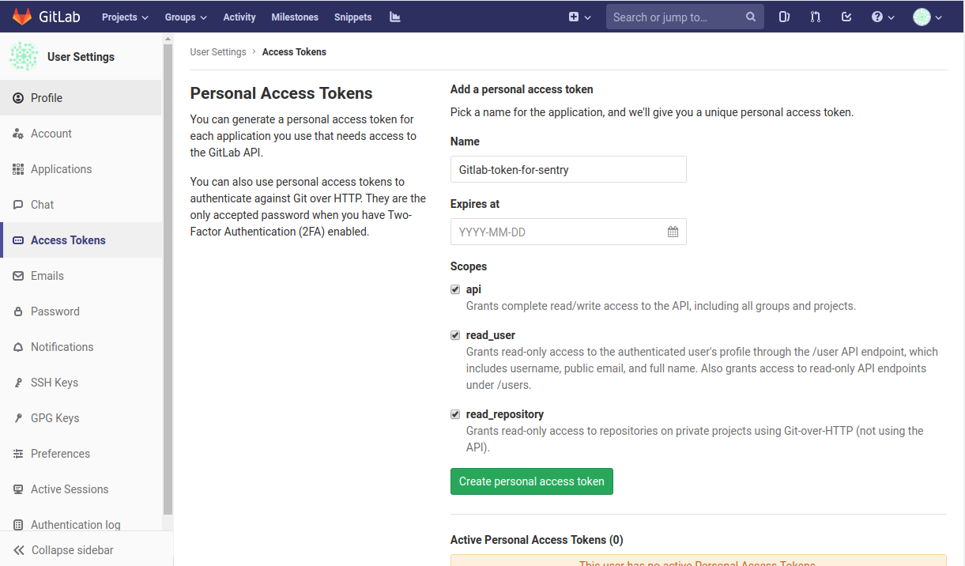Open Applications in the sidebar
Screen dimensions: 965x566
(x=81, y=169)
